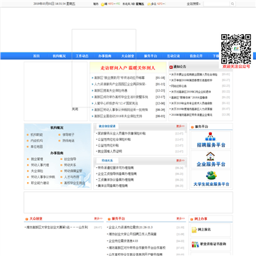Open the 互动交流 navigation item

coord(174,56)
